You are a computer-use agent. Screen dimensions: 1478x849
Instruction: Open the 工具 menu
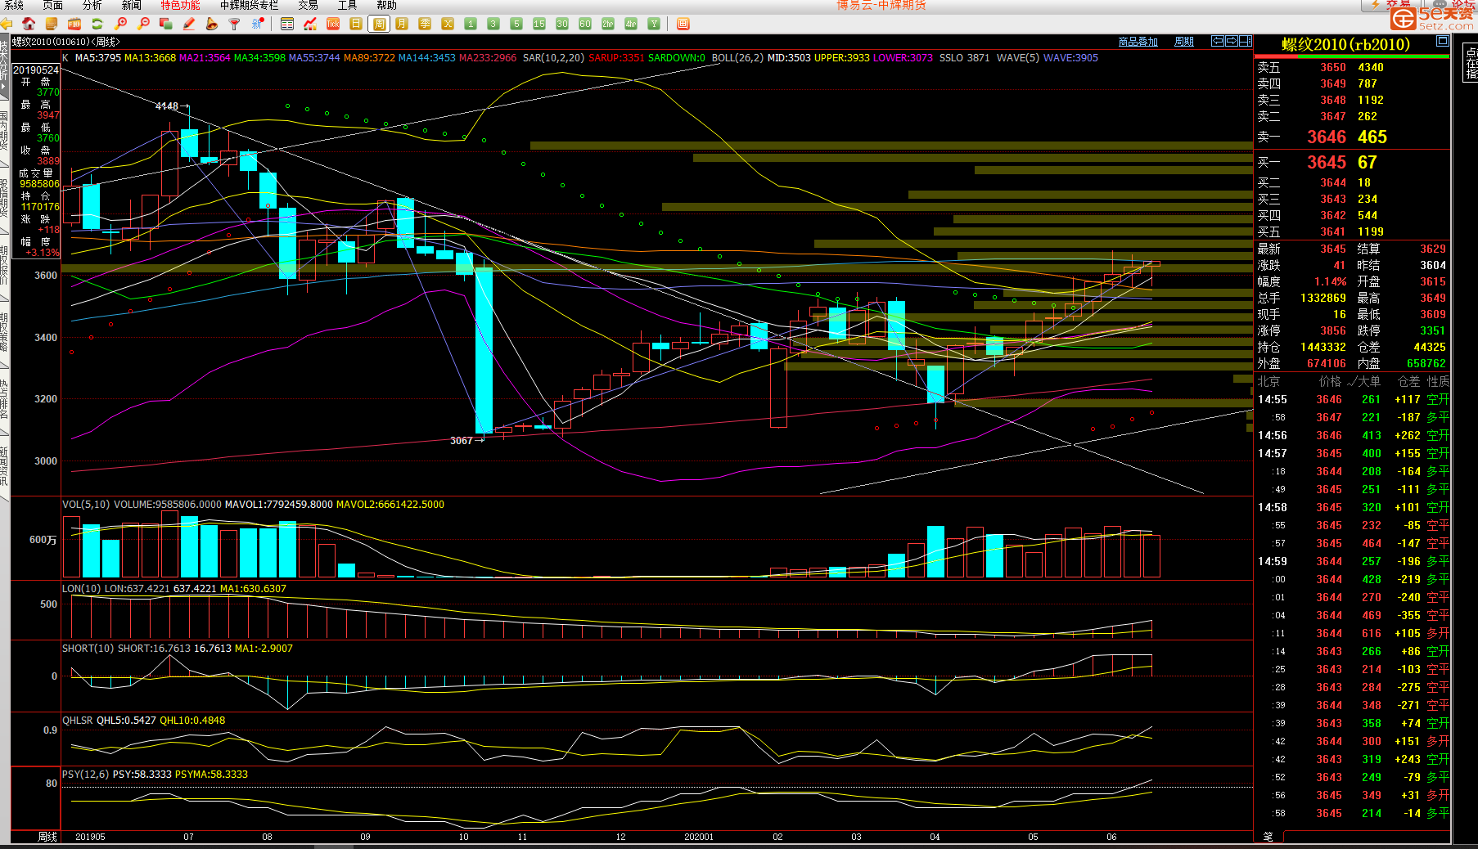[x=348, y=6]
